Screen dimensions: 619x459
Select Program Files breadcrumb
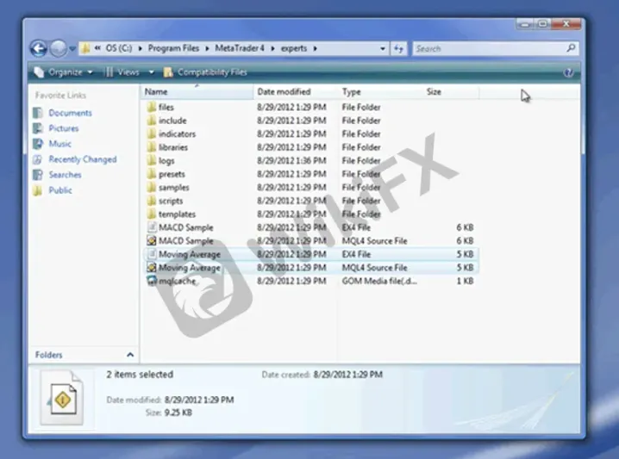[173, 48]
